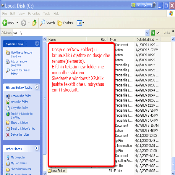Open the Help menu
Viewport: 175px width, 175px height.
pos(56,14)
